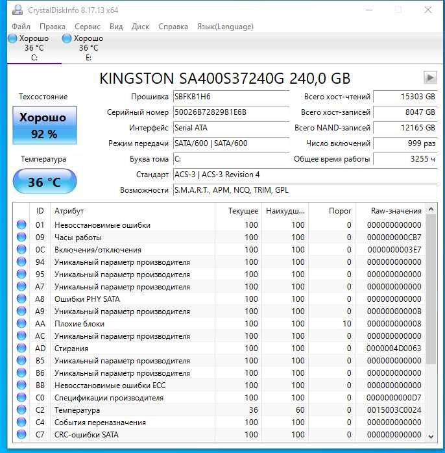This screenshot has height=453, width=445.
Task: Click the status circle for attribute A7
Action: [21, 286]
